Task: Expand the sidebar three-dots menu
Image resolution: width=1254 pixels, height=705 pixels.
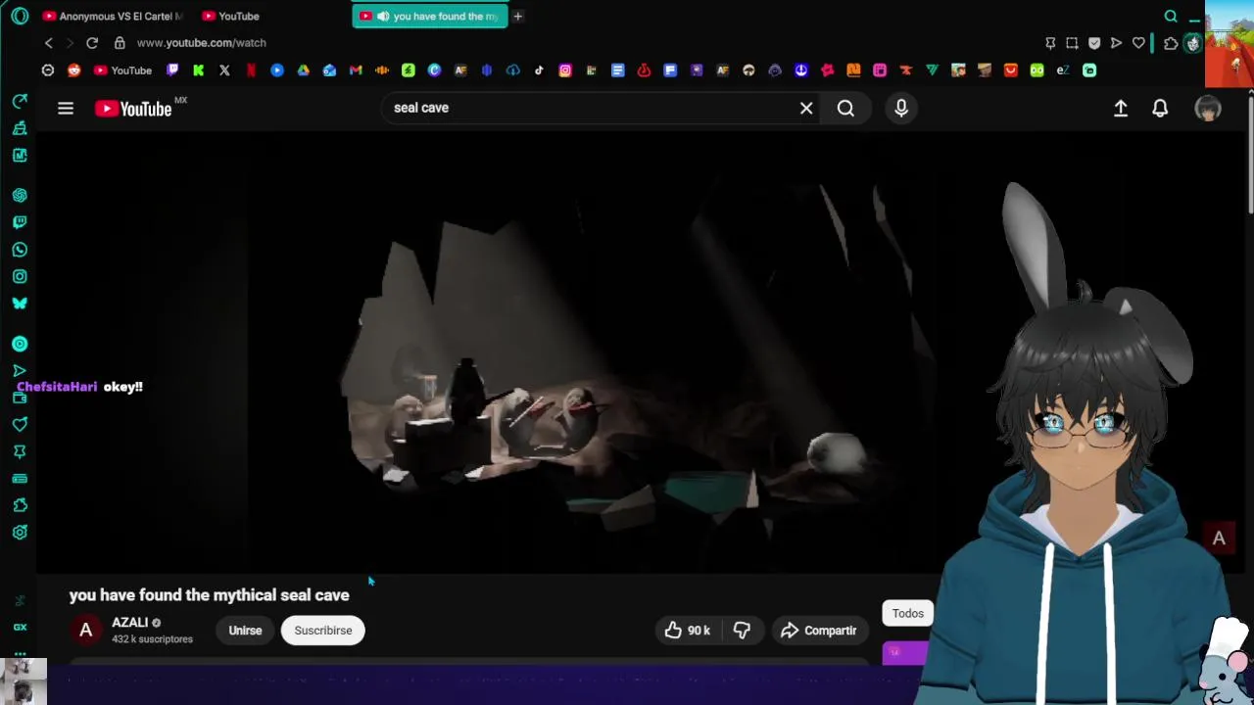Action: coord(20,653)
